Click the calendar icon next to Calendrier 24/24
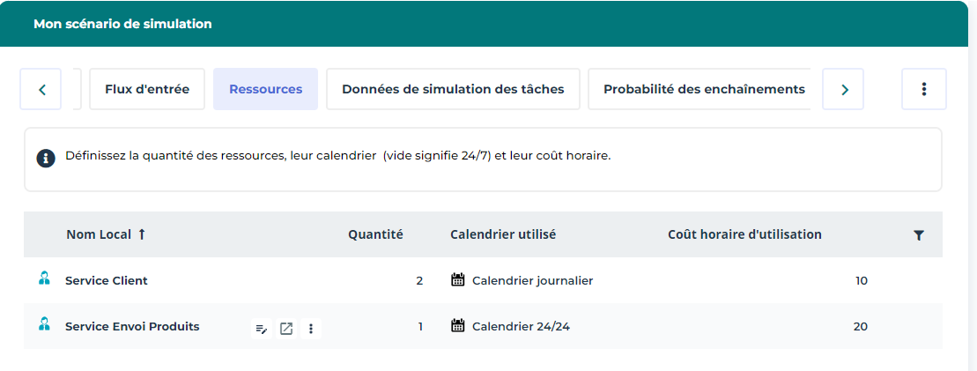This screenshot has height=371, width=977. click(457, 326)
